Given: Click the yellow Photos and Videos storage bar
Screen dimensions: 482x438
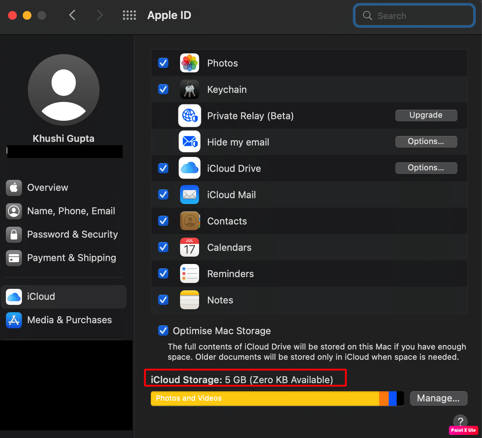Looking at the screenshot, I should (x=265, y=399).
